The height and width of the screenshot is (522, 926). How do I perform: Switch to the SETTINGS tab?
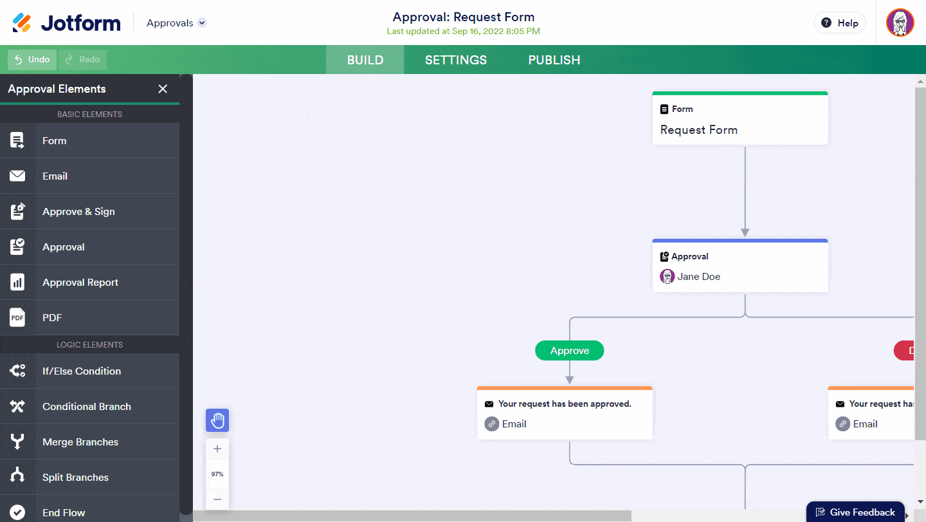(456, 60)
